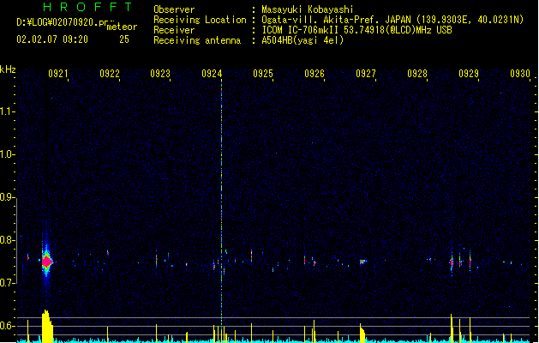Click the 1.1 kHz axis label
Image resolution: width=539 pixels, height=343 pixels.
8,111
